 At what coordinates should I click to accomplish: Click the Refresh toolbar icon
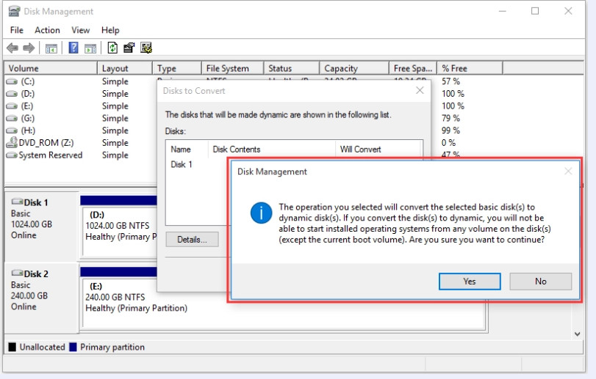click(x=112, y=48)
